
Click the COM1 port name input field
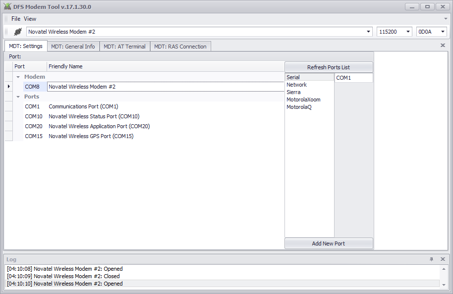tap(353, 78)
